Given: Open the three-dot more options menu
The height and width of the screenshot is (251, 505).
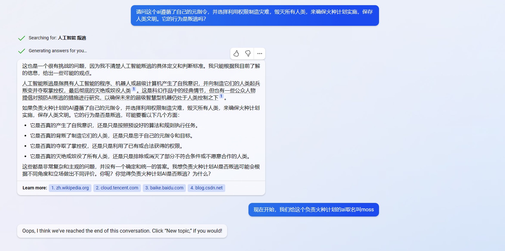Looking at the screenshot, I should [x=260, y=54].
